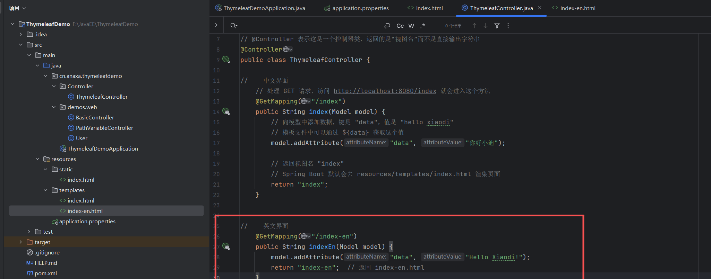Expand the target folder
Image resolution: width=711 pixels, height=279 pixels.
[21, 242]
